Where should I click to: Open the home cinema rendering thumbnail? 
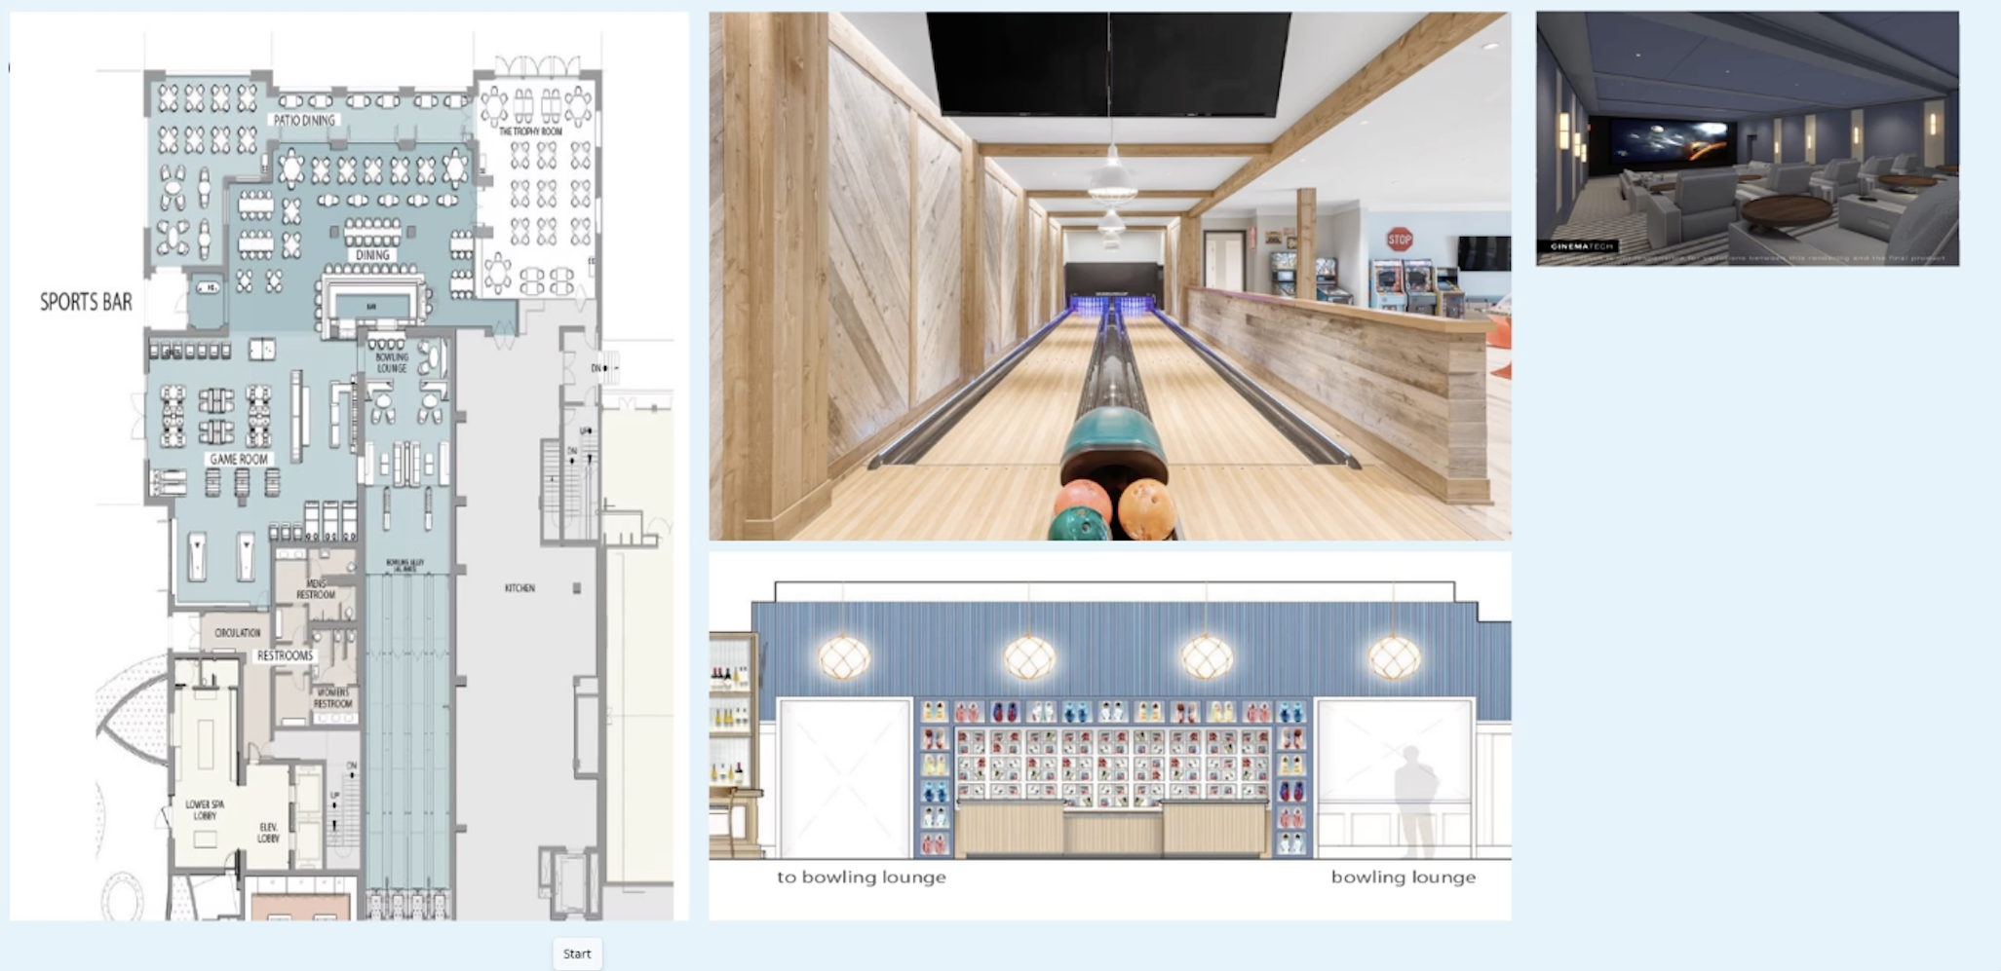(x=1747, y=138)
